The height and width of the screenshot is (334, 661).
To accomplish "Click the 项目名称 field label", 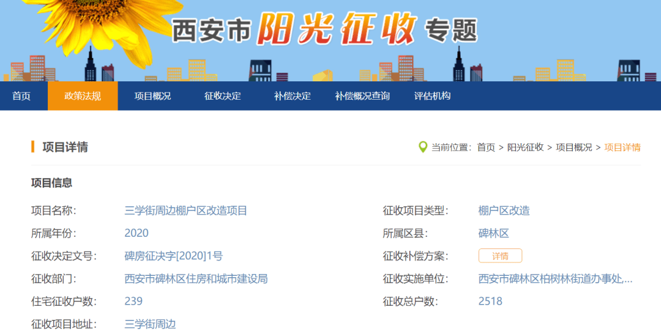I will (x=53, y=210).
